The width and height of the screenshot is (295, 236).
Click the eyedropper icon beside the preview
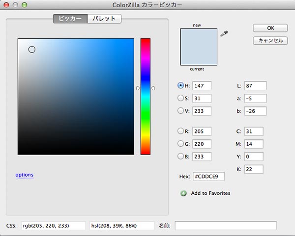coord(225,34)
